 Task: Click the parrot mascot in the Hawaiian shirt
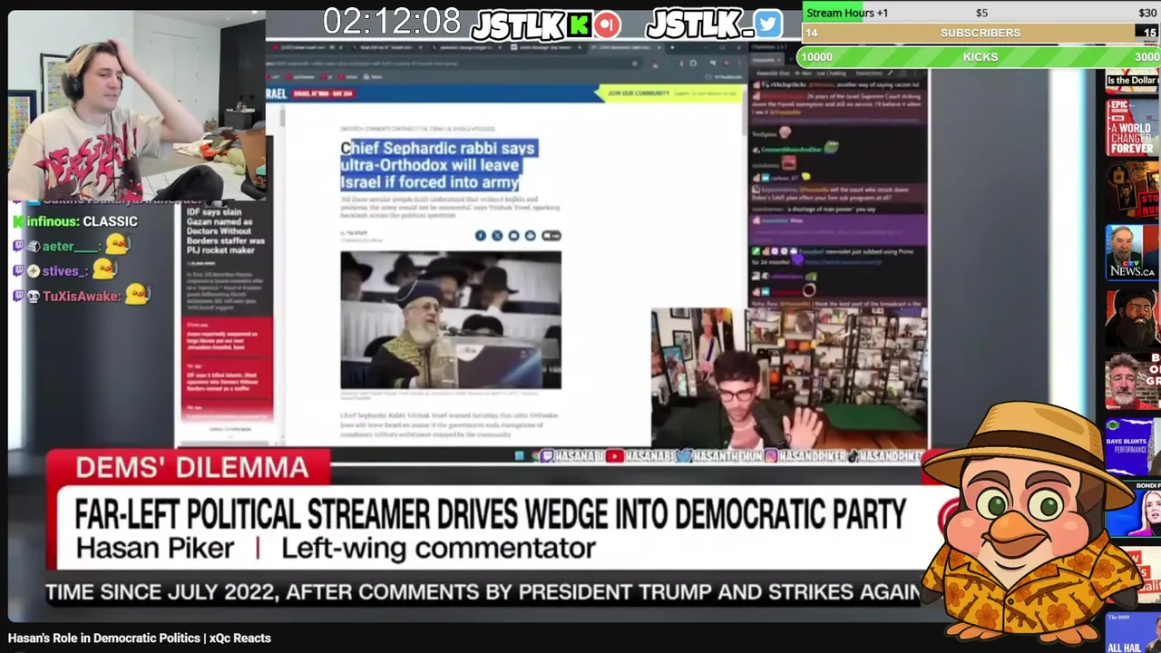coord(1029,521)
